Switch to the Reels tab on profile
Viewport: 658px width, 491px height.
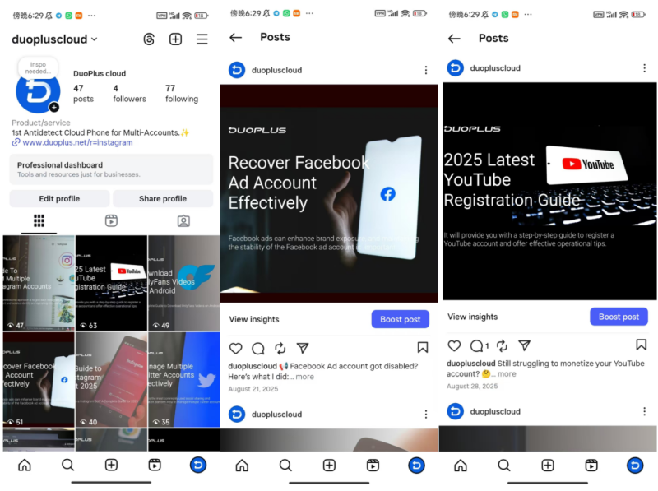click(111, 220)
